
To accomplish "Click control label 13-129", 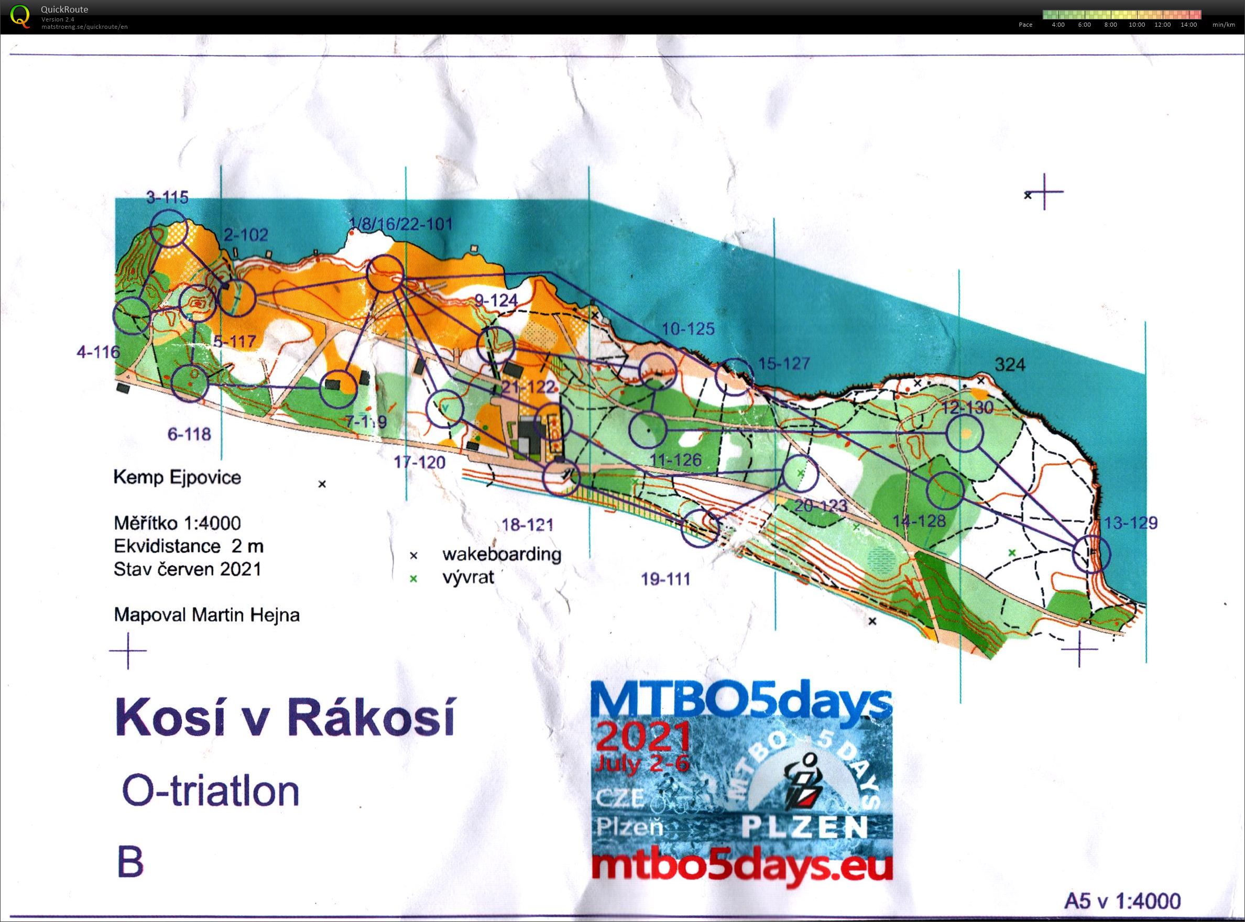I will pyautogui.click(x=1131, y=523).
